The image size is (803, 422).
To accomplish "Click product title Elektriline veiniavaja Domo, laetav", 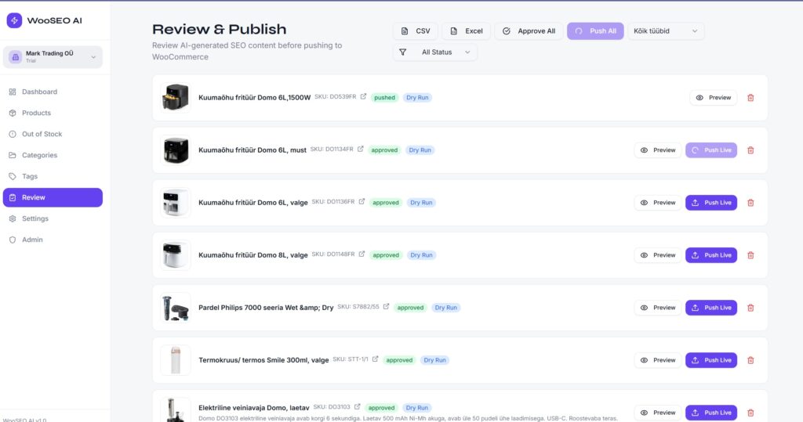I will coord(254,408).
